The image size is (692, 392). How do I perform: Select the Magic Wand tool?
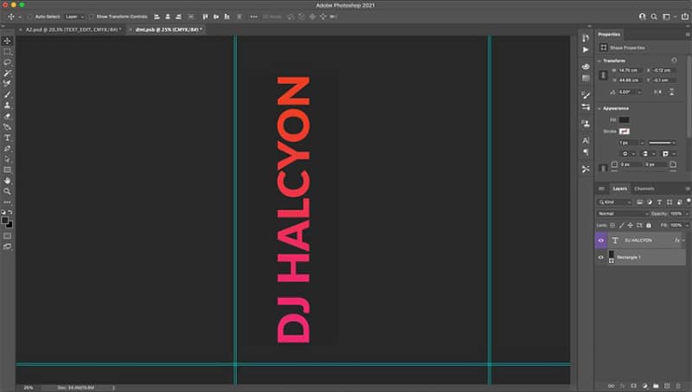point(8,73)
